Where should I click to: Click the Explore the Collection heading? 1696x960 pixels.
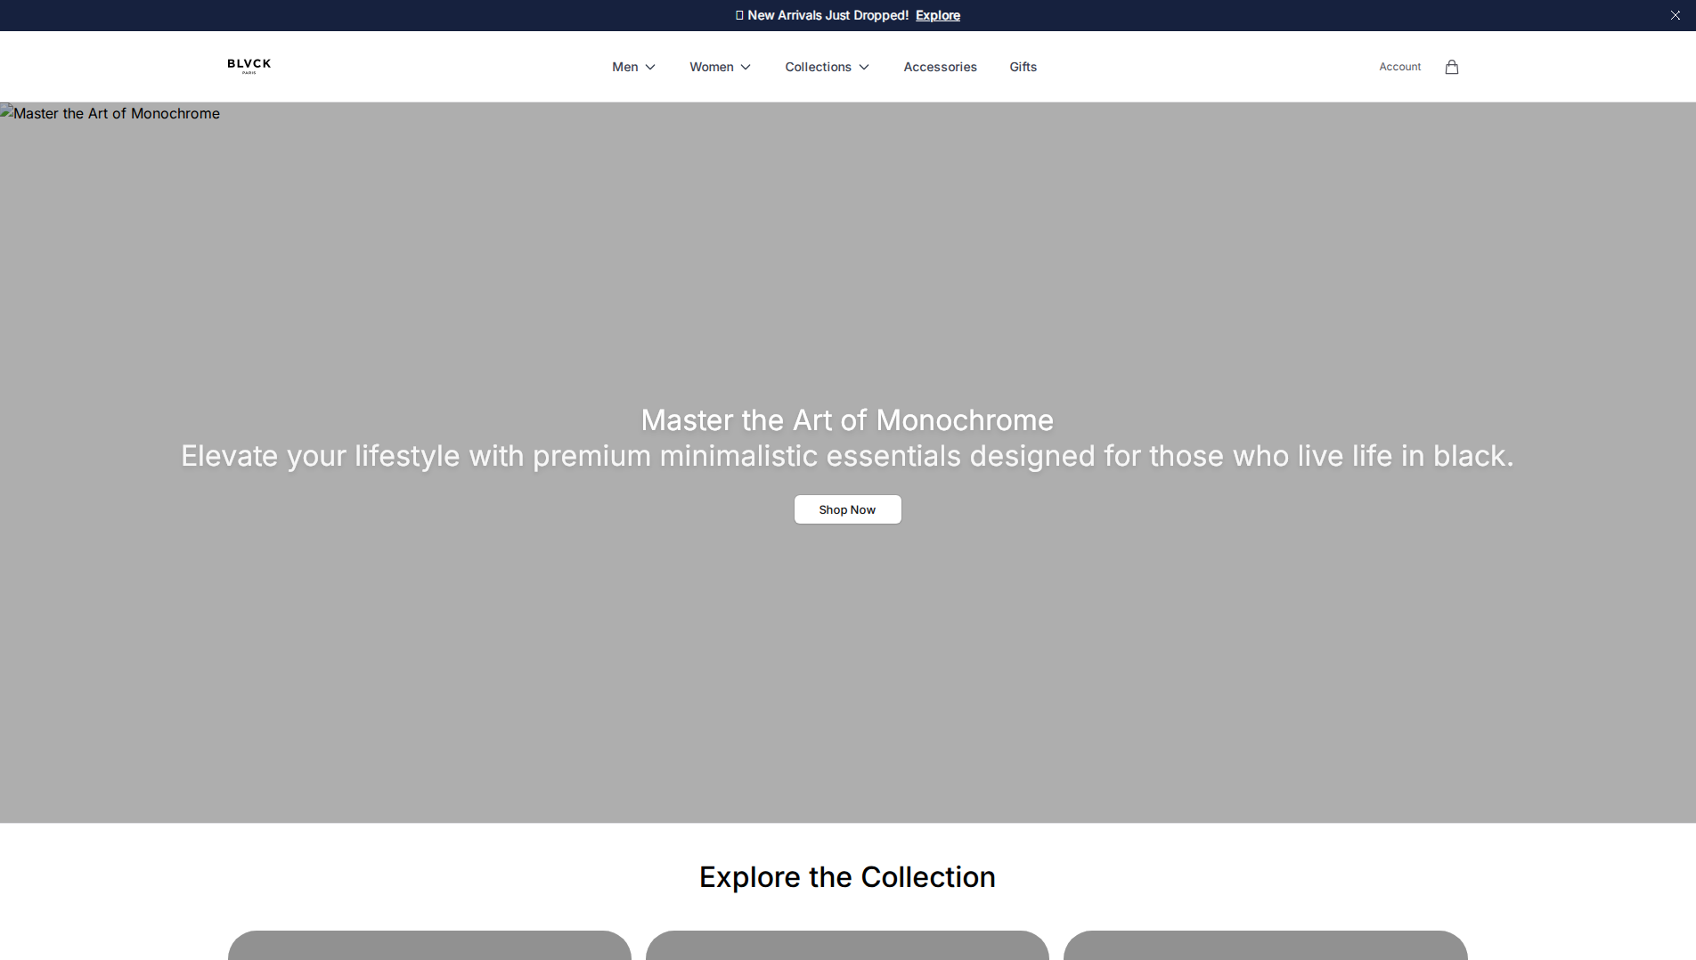(x=848, y=877)
